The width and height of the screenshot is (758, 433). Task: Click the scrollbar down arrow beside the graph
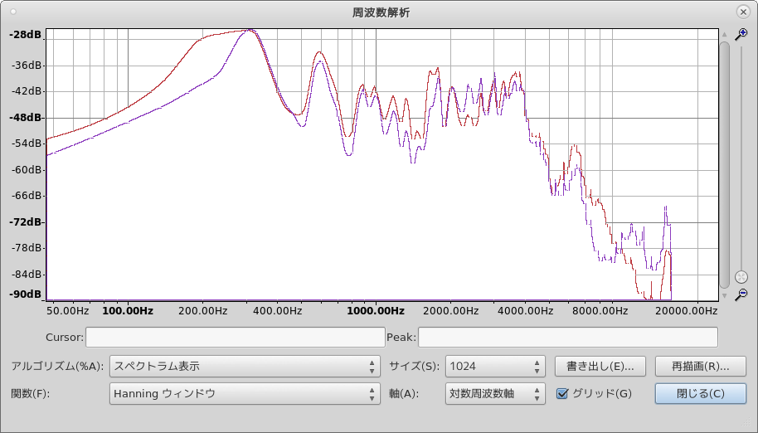tap(724, 295)
